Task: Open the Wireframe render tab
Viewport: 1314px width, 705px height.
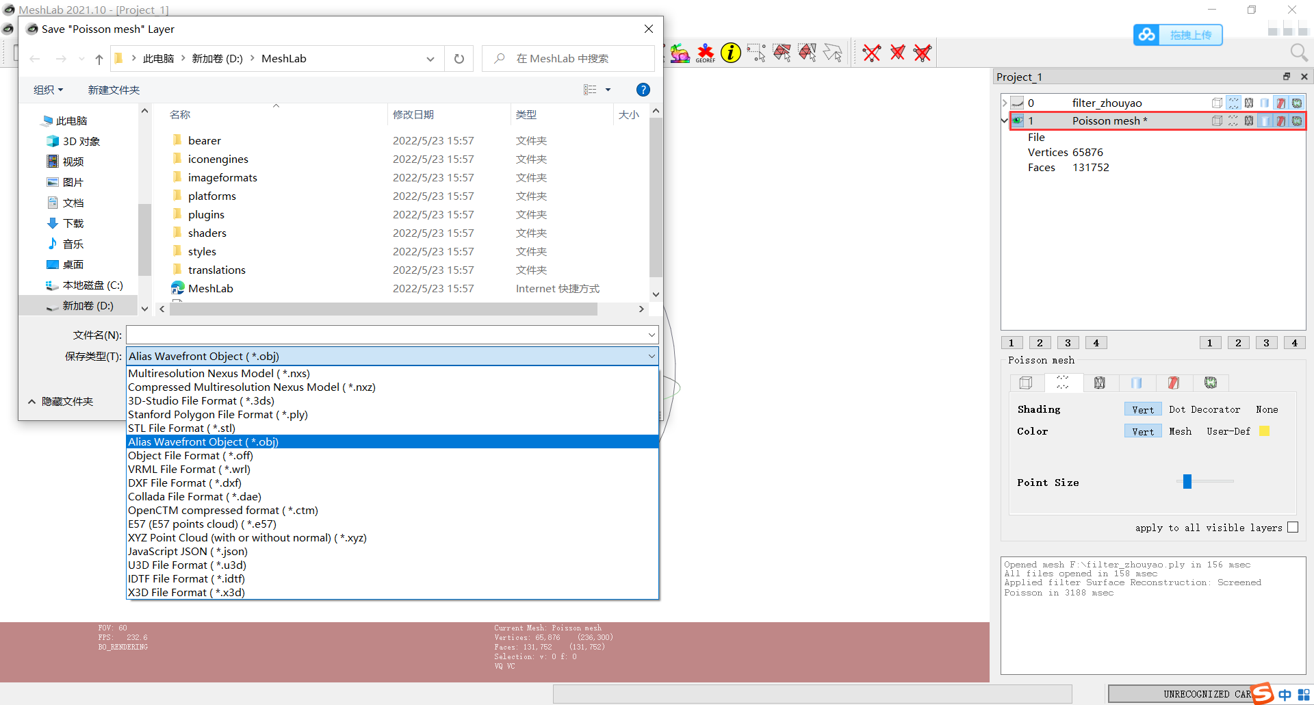Action: click(x=1100, y=383)
